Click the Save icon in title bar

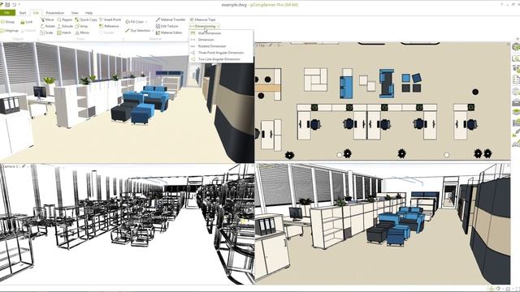8,5
